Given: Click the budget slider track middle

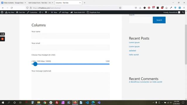Looking at the screenshot, I should click(x=70, y=64).
